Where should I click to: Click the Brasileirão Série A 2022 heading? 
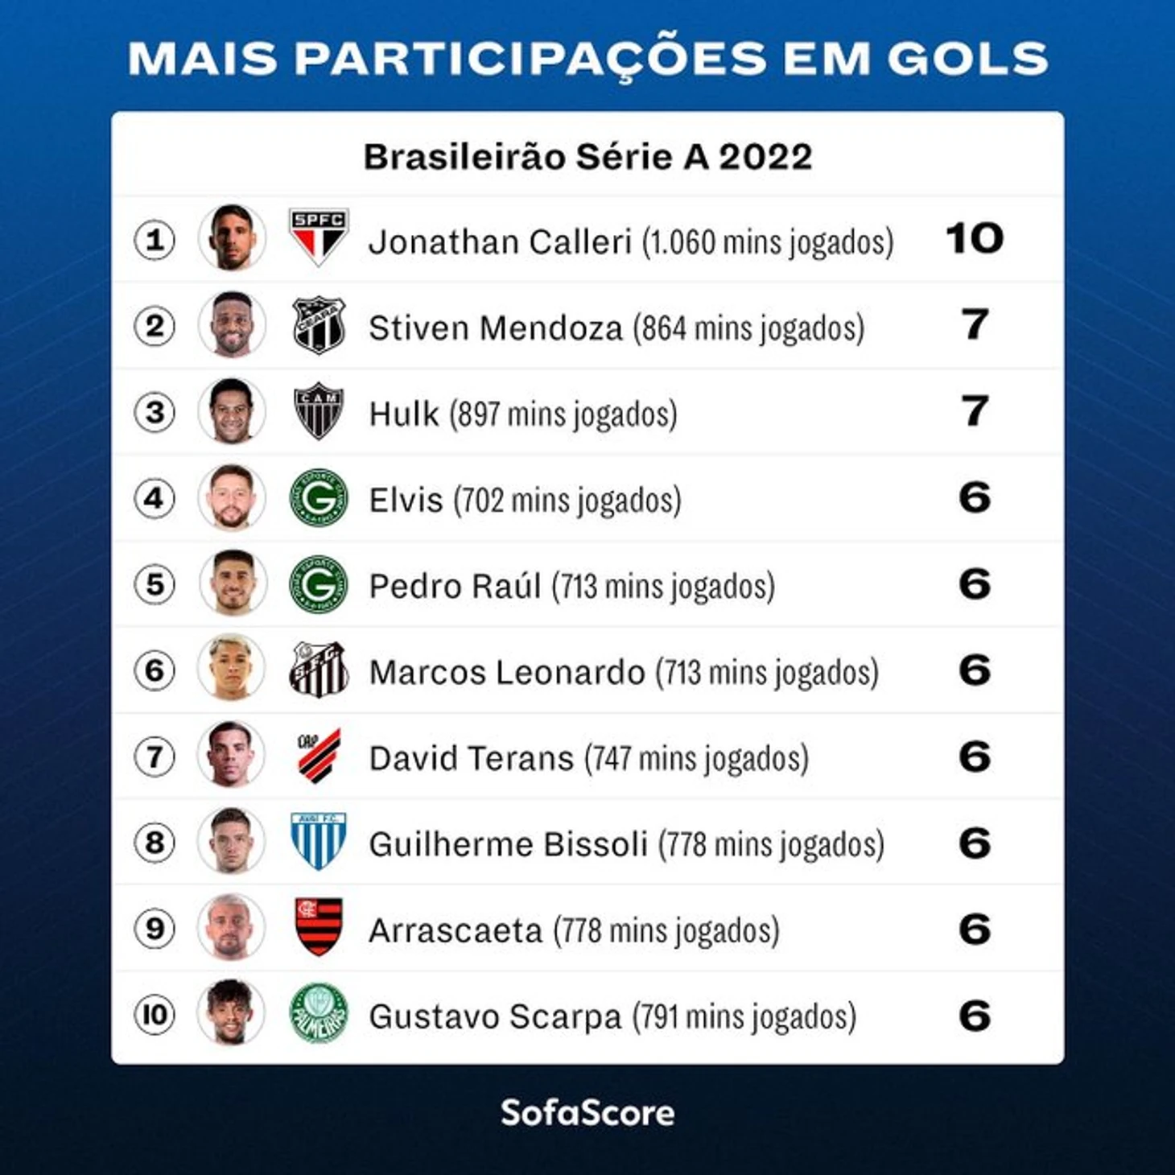(x=587, y=157)
